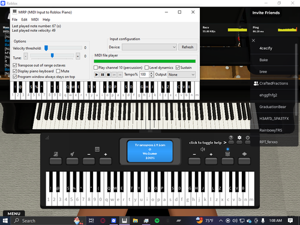Enable Level dynamics checkbox
The height and width of the screenshot is (225, 300).
click(146, 68)
